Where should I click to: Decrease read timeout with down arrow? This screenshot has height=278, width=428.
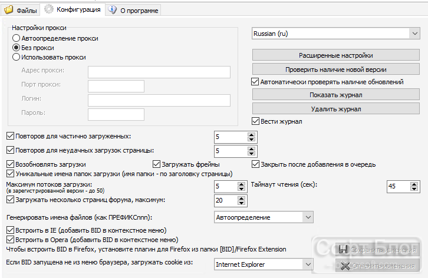coord(414,189)
